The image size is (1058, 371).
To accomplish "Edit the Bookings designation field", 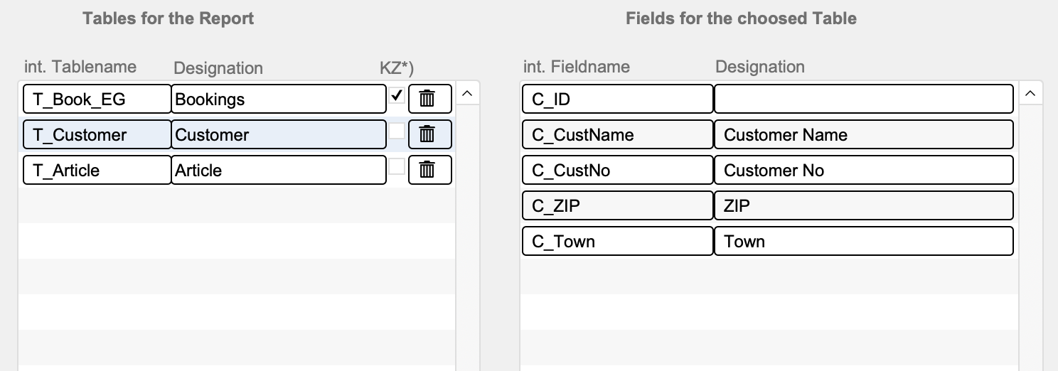I will (x=279, y=99).
